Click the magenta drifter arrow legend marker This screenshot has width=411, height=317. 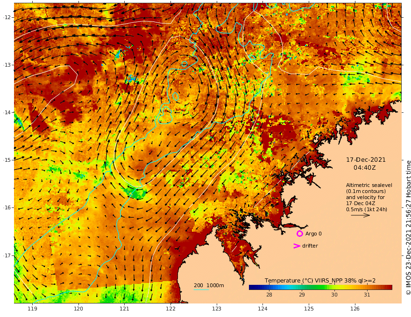[297, 246]
